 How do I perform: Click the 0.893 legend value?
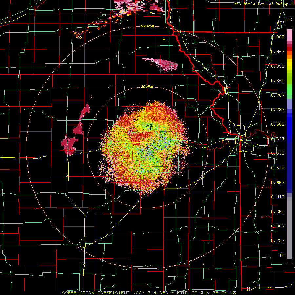click(x=278, y=66)
